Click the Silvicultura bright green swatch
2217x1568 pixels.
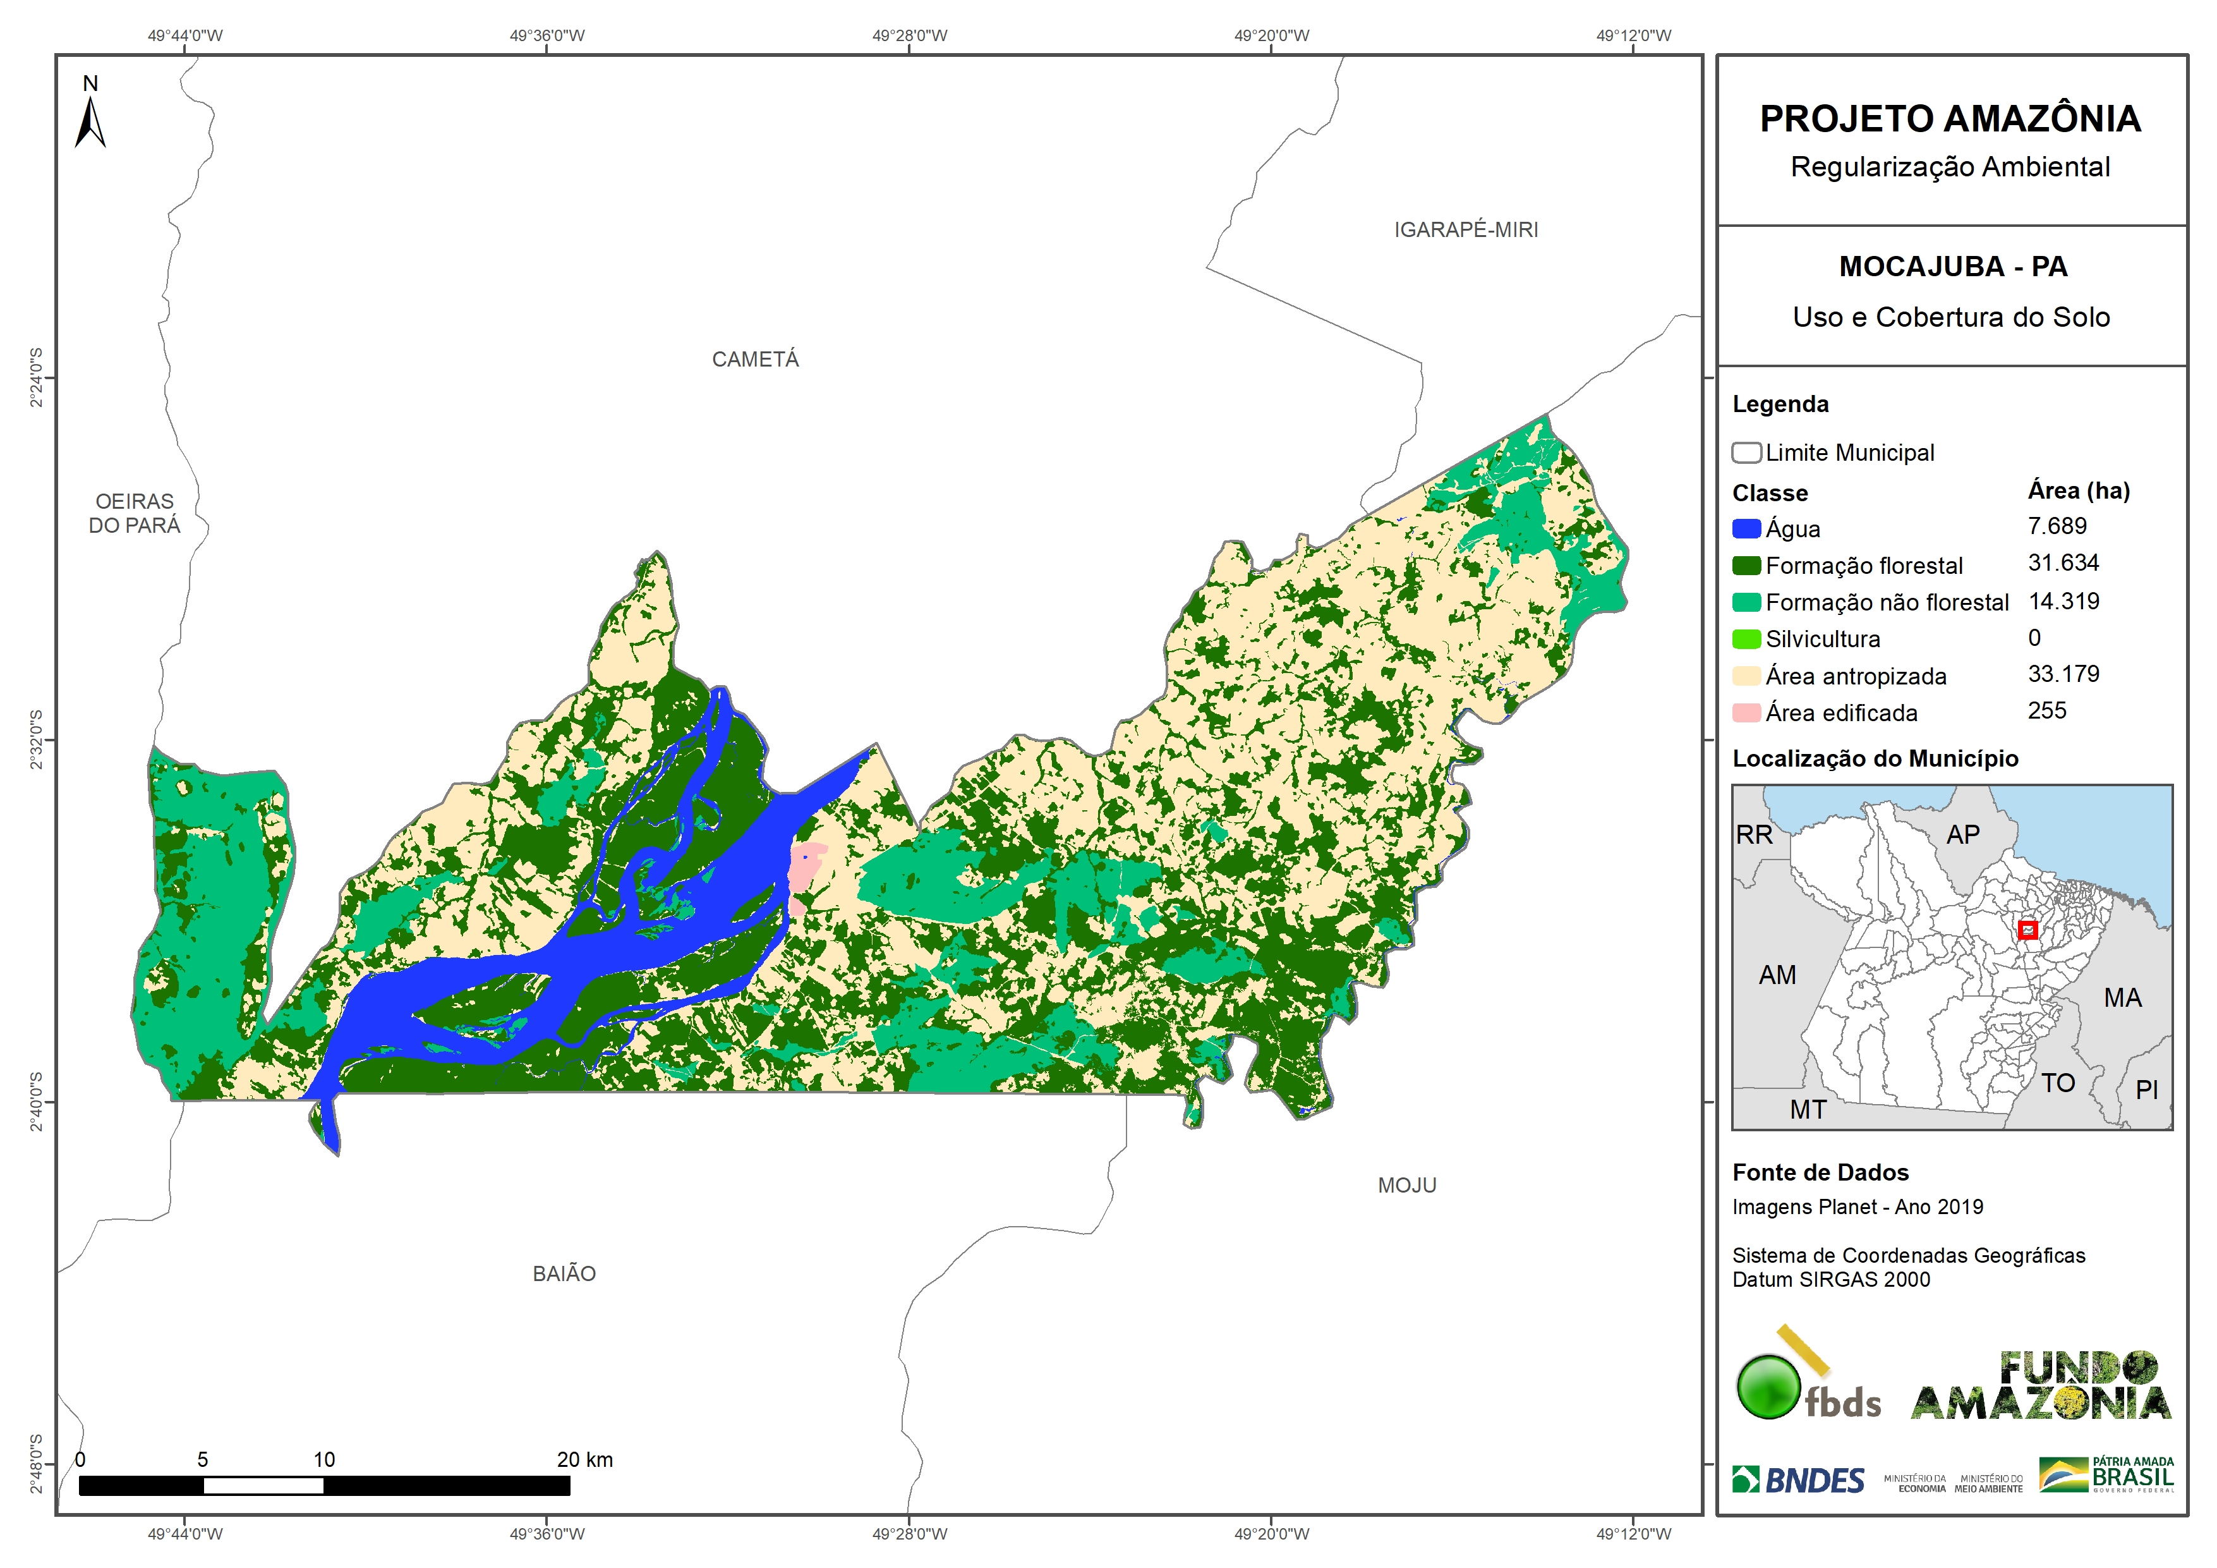point(1746,638)
